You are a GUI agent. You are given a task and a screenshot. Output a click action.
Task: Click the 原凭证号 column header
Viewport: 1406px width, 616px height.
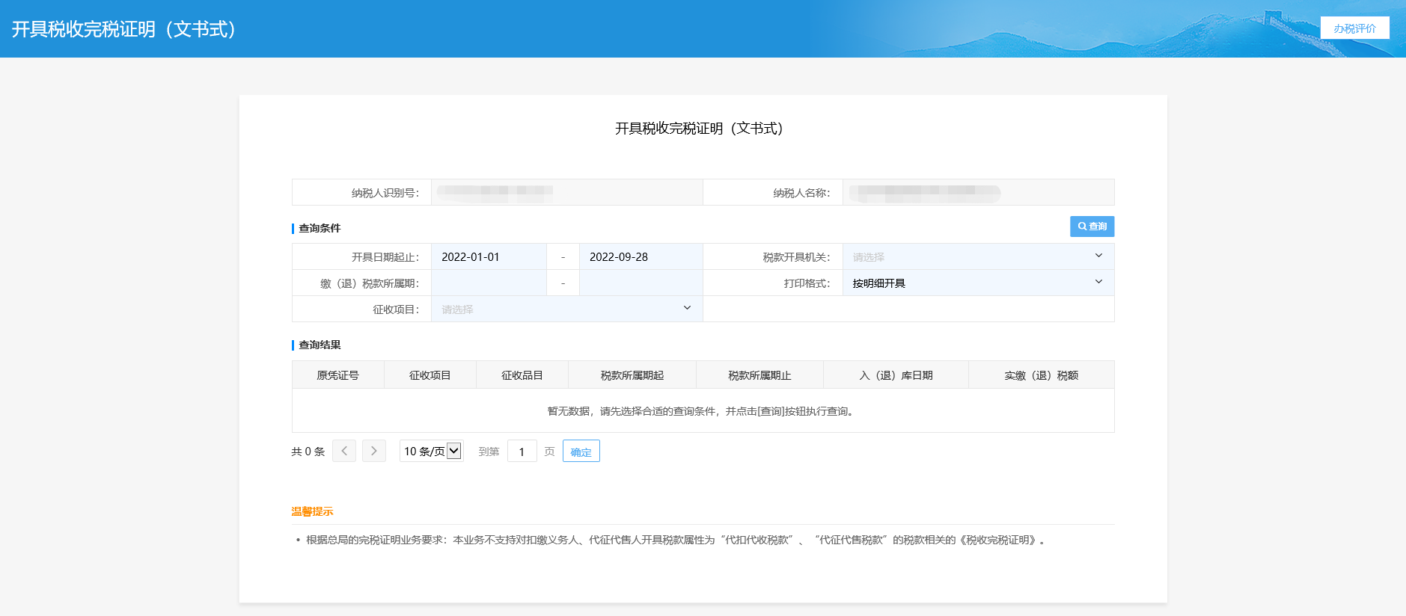pos(337,375)
